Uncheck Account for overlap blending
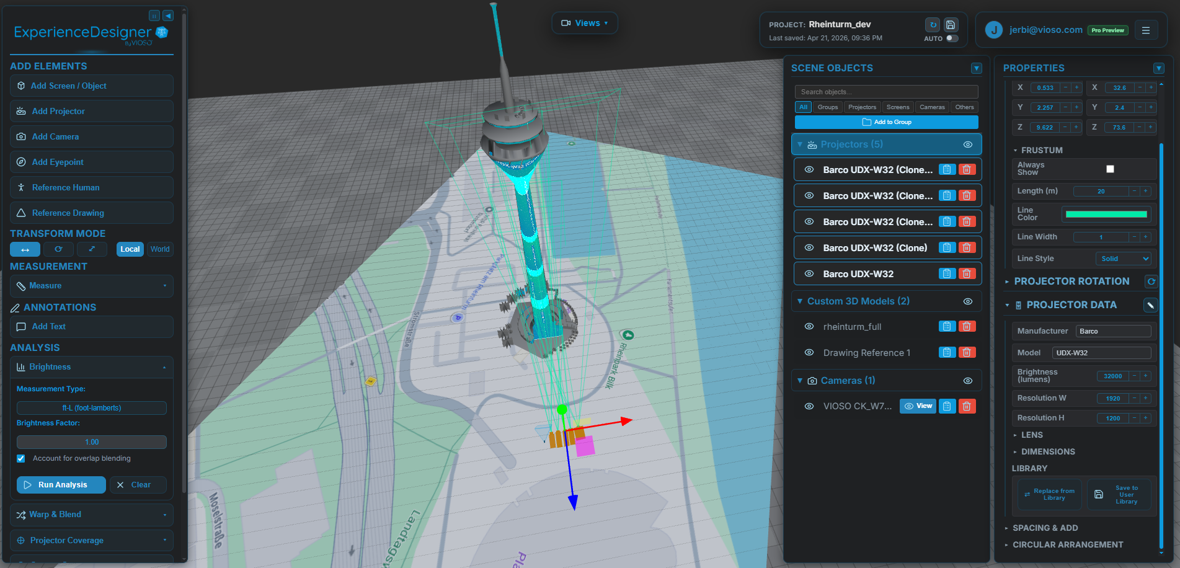The width and height of the screenshot is (1180, 568). (x=20, y=458)
